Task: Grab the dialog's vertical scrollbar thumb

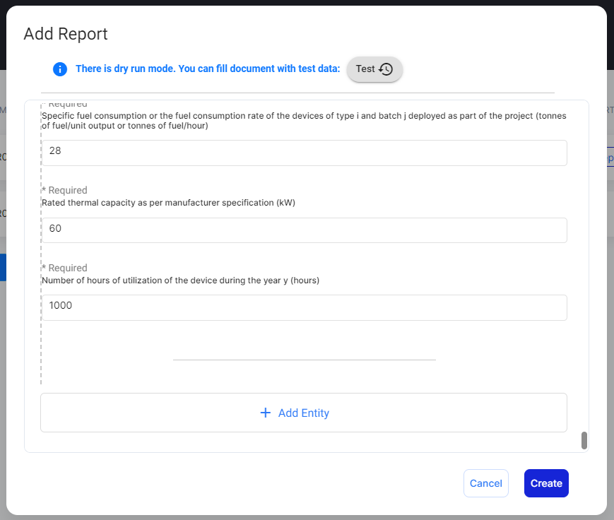Action: tap(584, 440)
